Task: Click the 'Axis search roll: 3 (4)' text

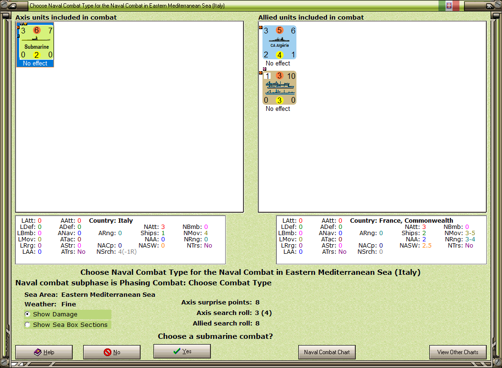Action: coord(234,313)
